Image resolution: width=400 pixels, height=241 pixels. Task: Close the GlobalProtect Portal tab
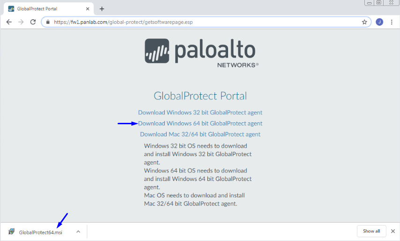88,9
